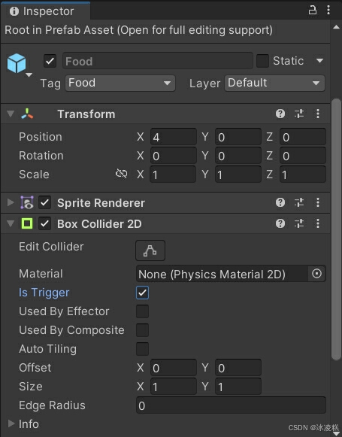Collapse the Transform component foldout
This screenshot has height=437, width=342.
coord(11,114)
